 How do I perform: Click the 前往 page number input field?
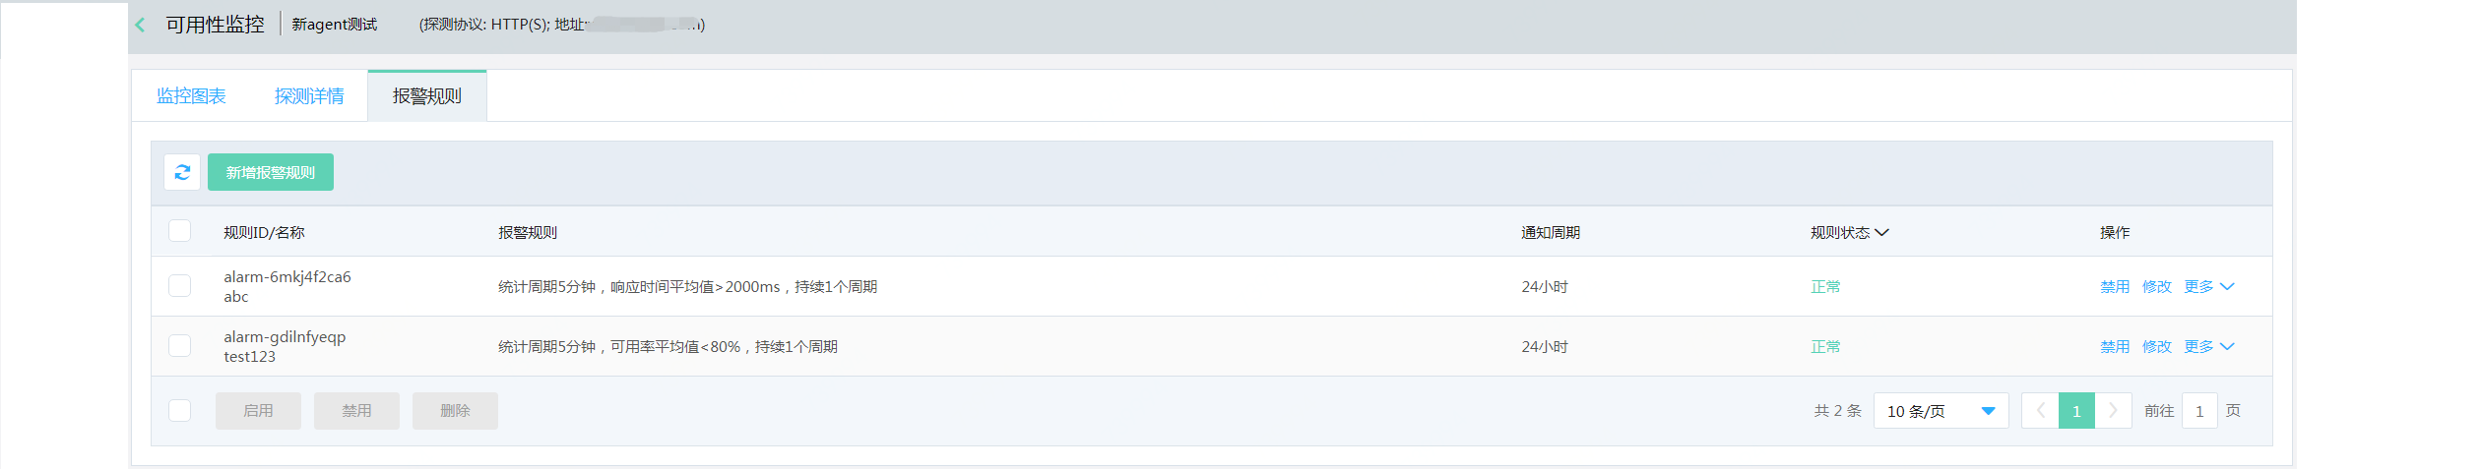[2198, 411]
